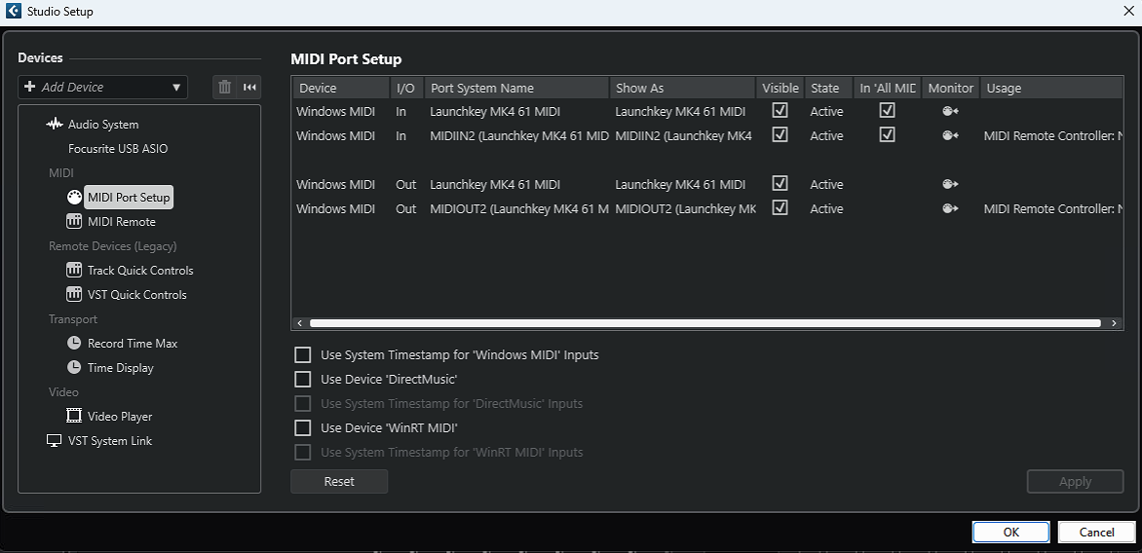The width and height of the screenshot is (1142, 553).
Task: Click the Usage column header
Action: click(1051, 88)
